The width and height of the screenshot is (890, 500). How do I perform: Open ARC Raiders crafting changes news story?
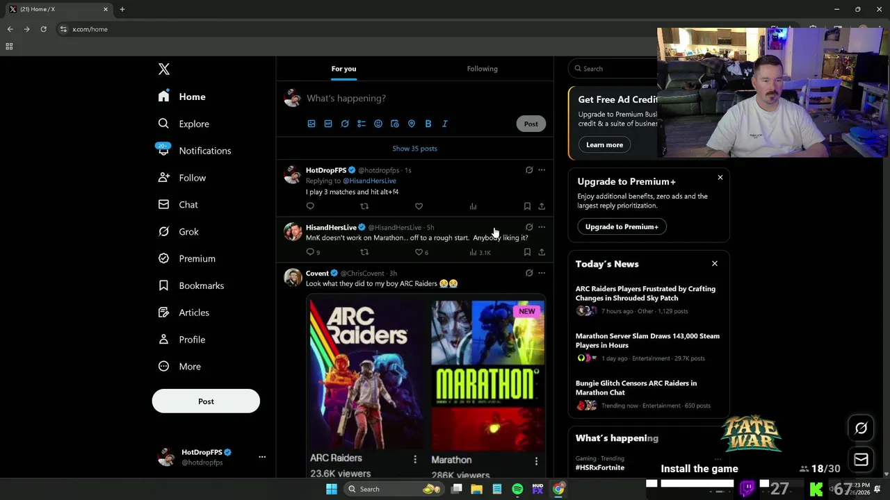(648, 300)
